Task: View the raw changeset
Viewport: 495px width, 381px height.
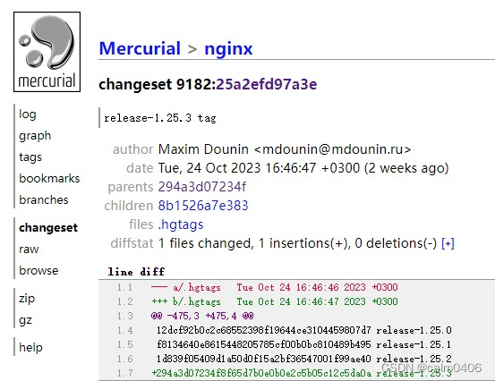Action: pyautogui.click(x=29, y=250)
